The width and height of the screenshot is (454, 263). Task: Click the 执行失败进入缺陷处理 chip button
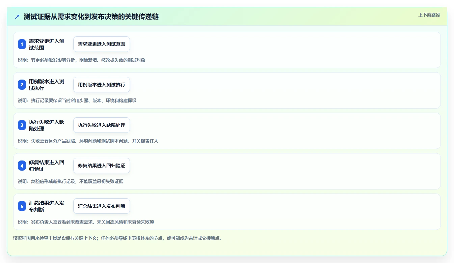click(102, 125)
